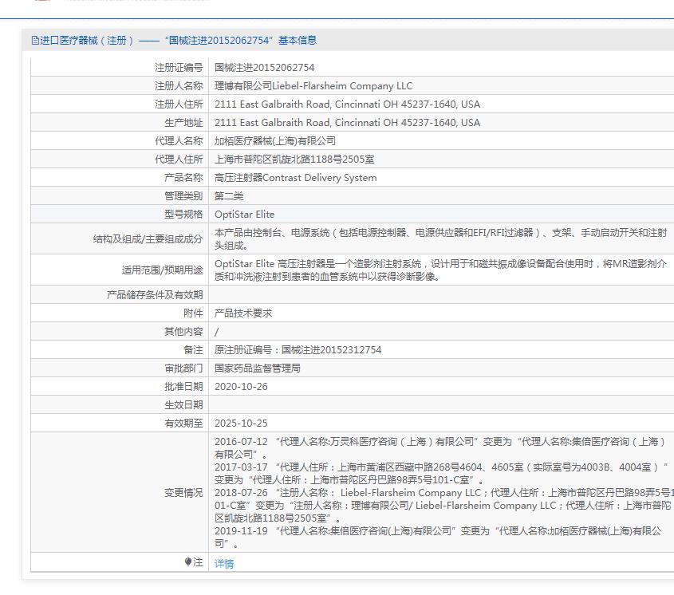Click the 备注 original registration number text
The height and width of the screenshot is (595, 674).
point(298,350)
